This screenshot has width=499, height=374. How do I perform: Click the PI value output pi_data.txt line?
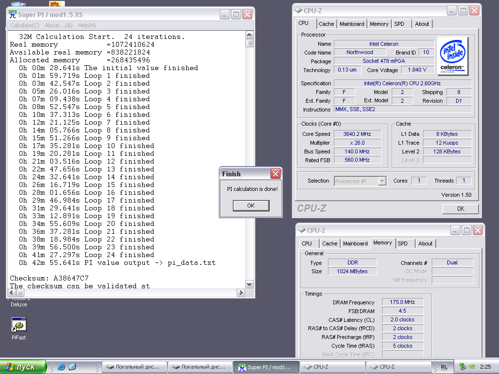117,262
